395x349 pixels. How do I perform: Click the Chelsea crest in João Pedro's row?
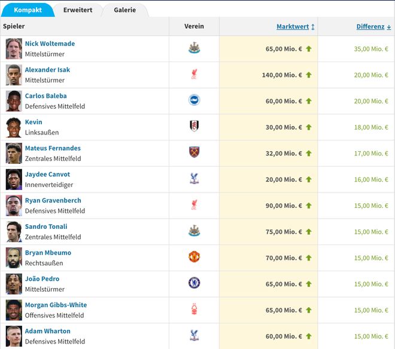coord(194,283)
